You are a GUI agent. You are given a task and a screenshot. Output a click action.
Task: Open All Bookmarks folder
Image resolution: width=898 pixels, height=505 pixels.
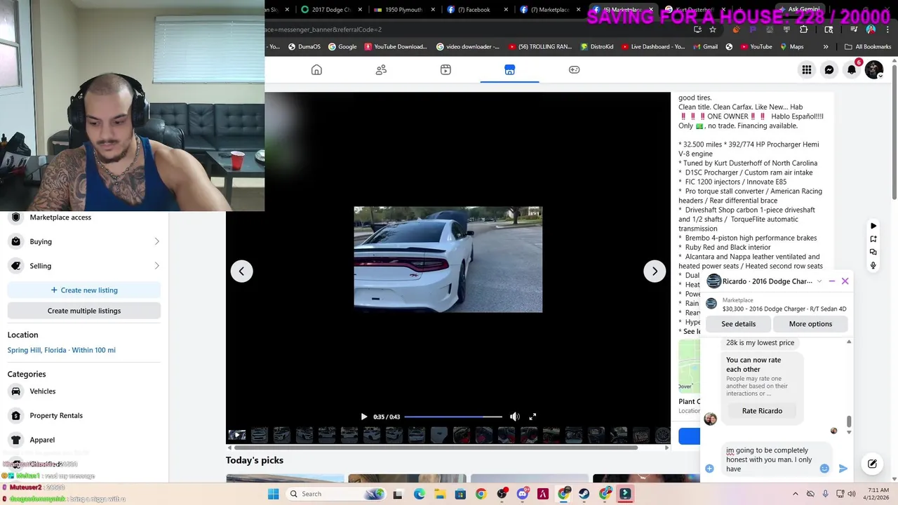pos(868,47)
